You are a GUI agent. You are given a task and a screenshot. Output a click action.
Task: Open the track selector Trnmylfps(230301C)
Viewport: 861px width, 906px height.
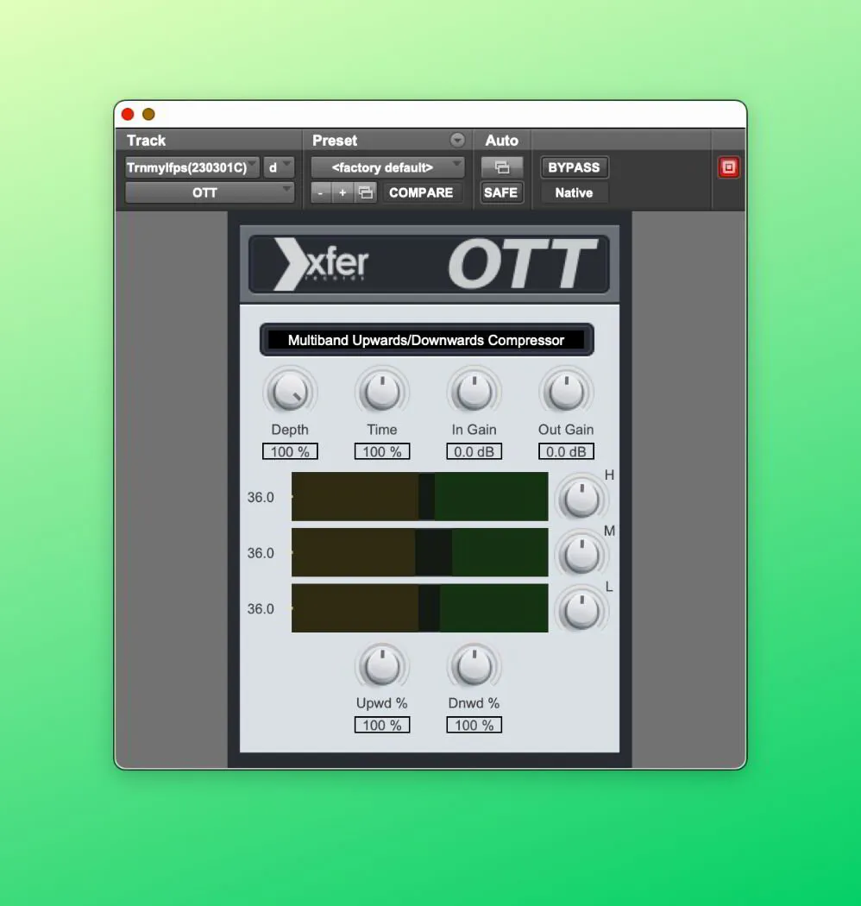pos(192,167)
